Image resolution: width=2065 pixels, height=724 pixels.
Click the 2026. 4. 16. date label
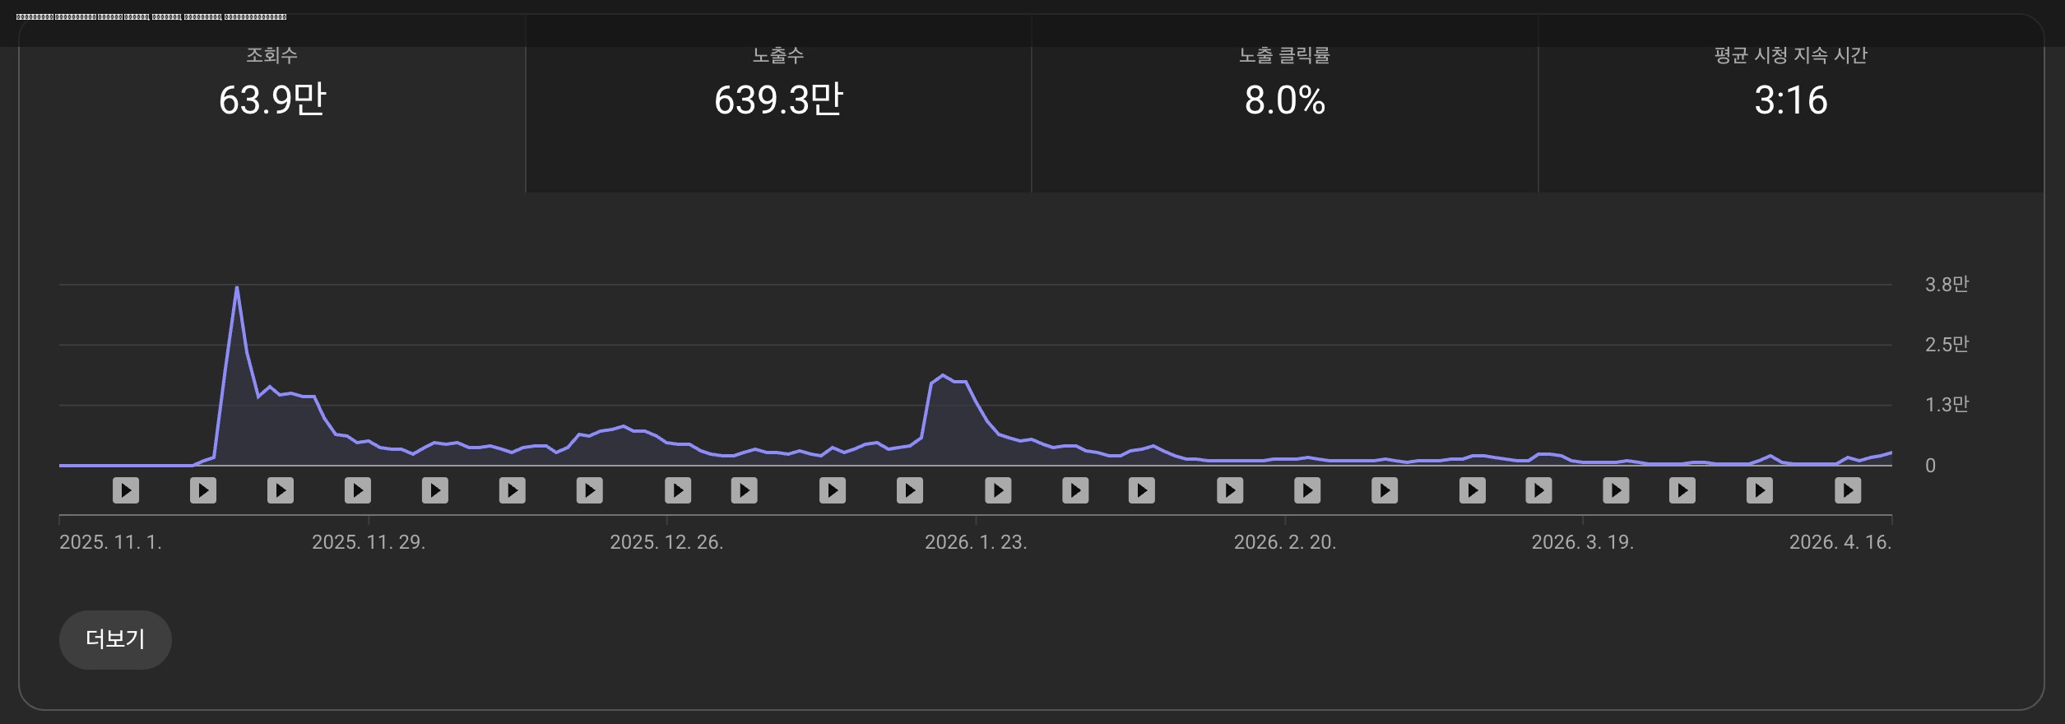(1840, 542)
